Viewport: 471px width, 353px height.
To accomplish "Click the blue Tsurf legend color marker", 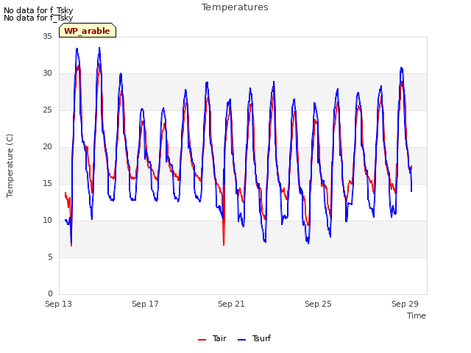I will [242, 340].
